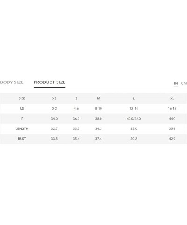Image resolution: width=187 pixels, height=225 pixels.
Task: Click the 37.4 bust value
Action: click(99, 139)
